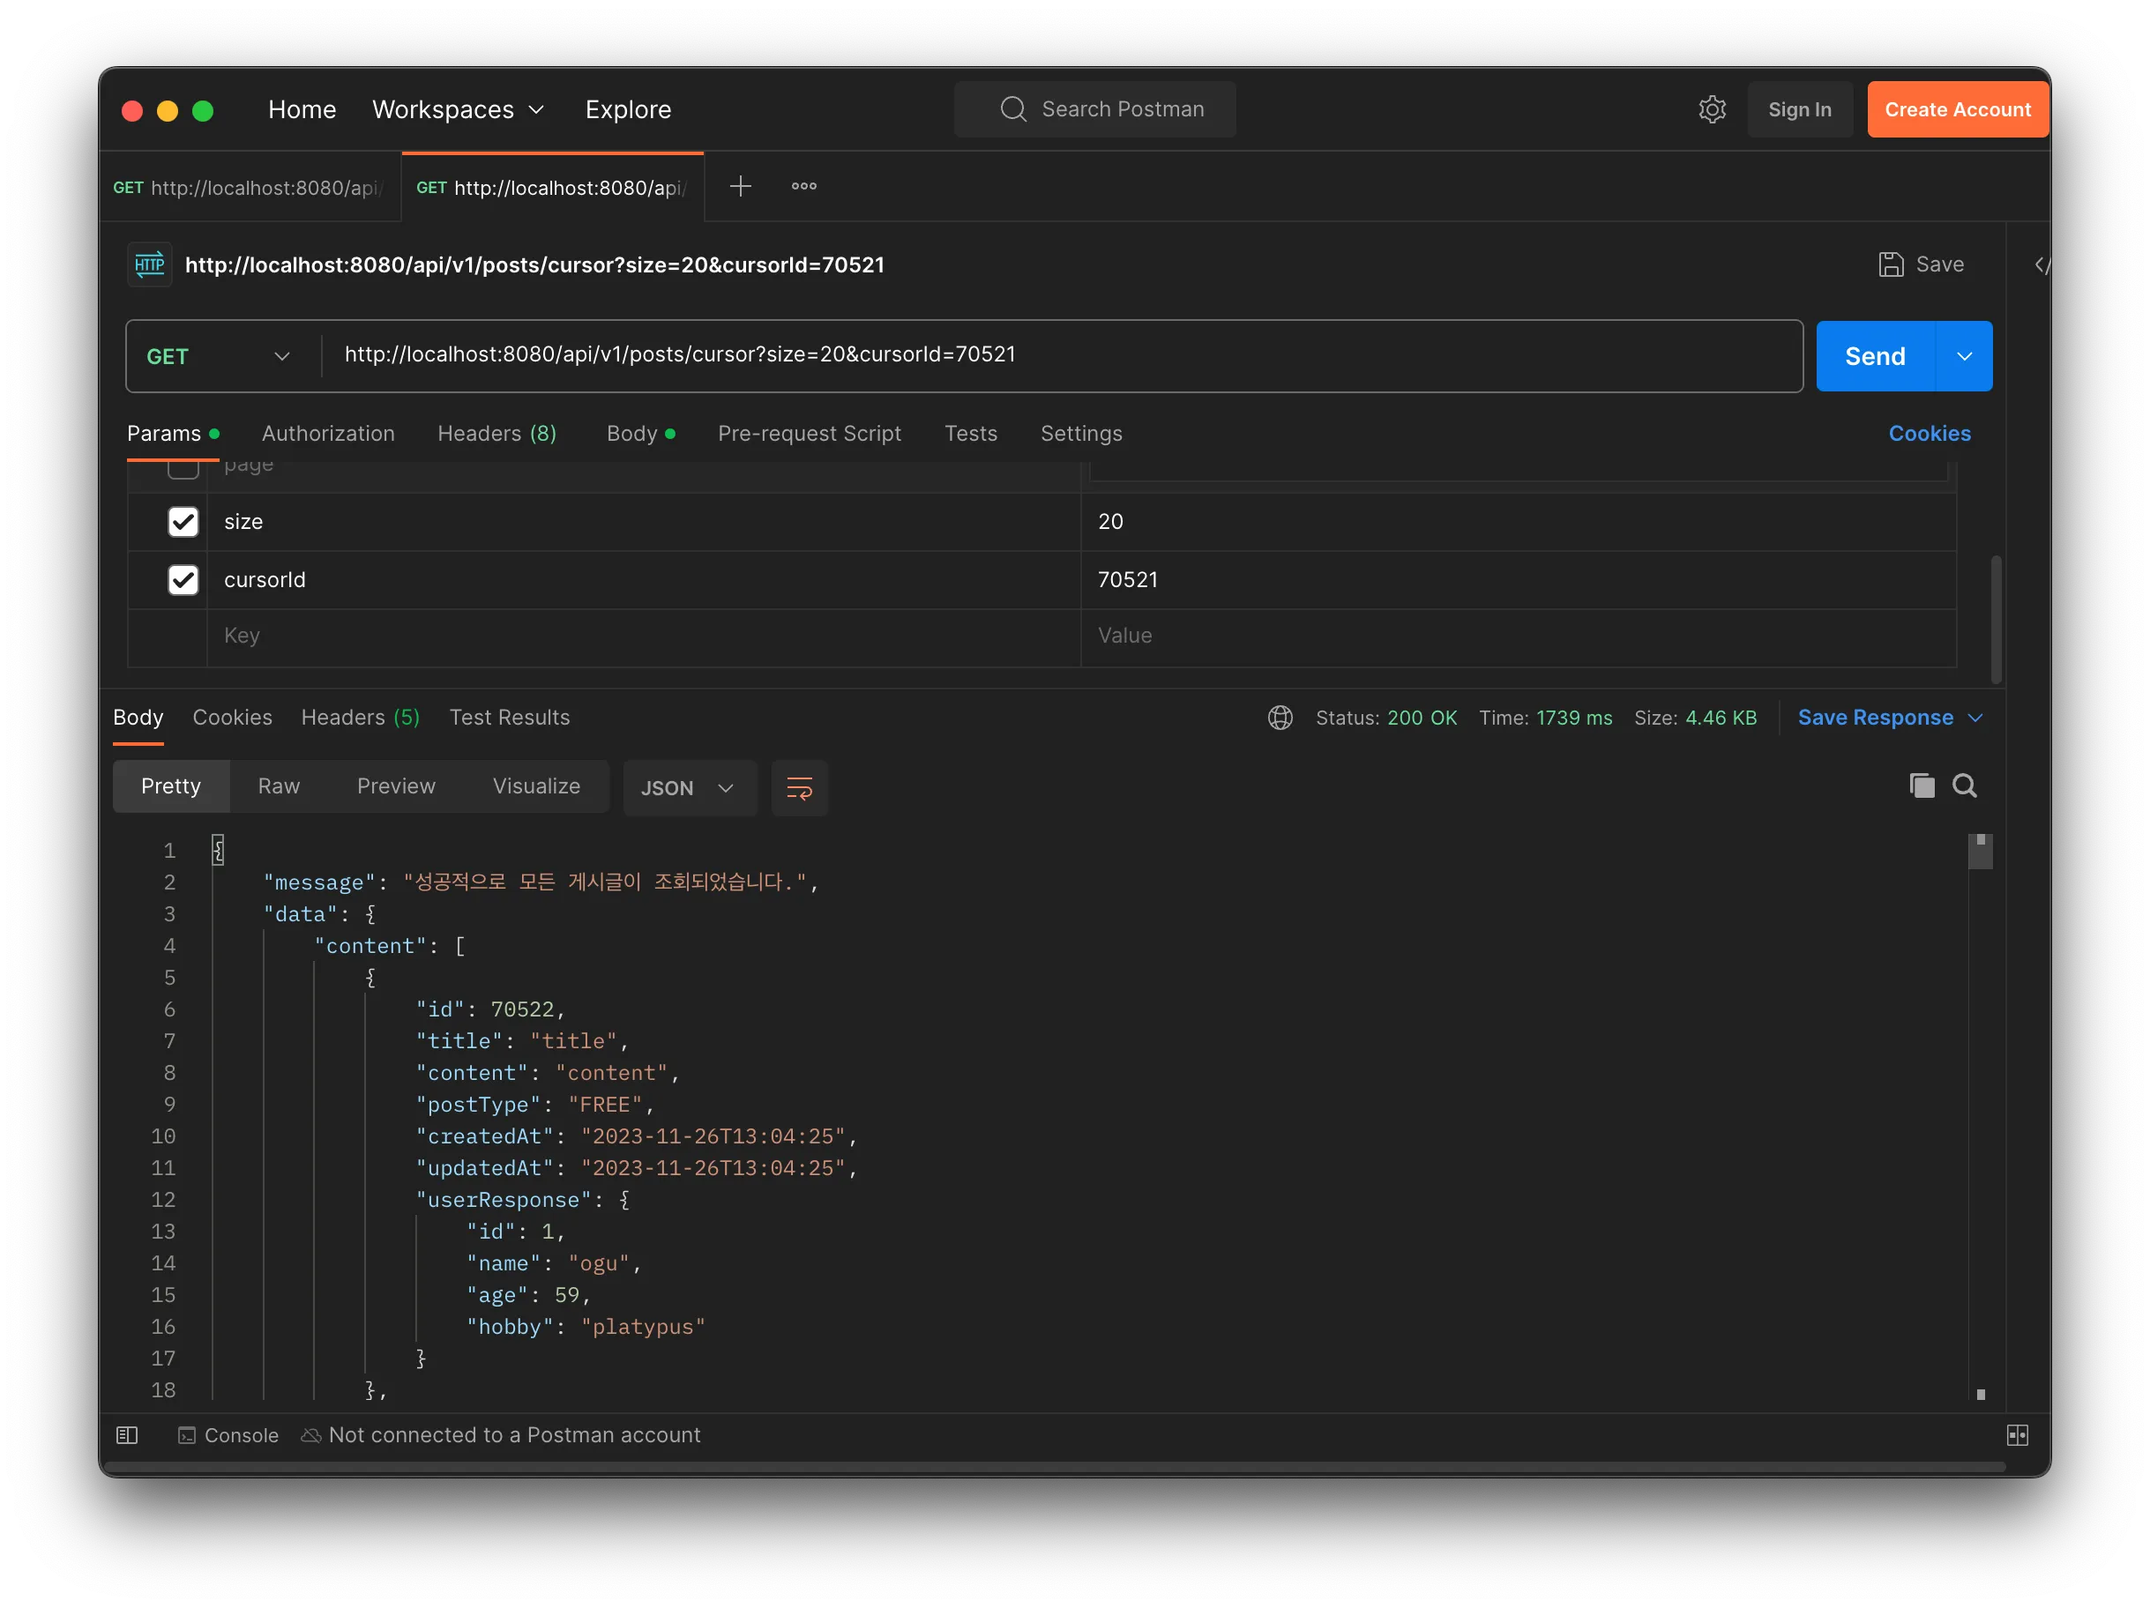Toggle the word wrap lines icon
Viewport: 2150px width, 1608px height.
(x=799, y=787)
